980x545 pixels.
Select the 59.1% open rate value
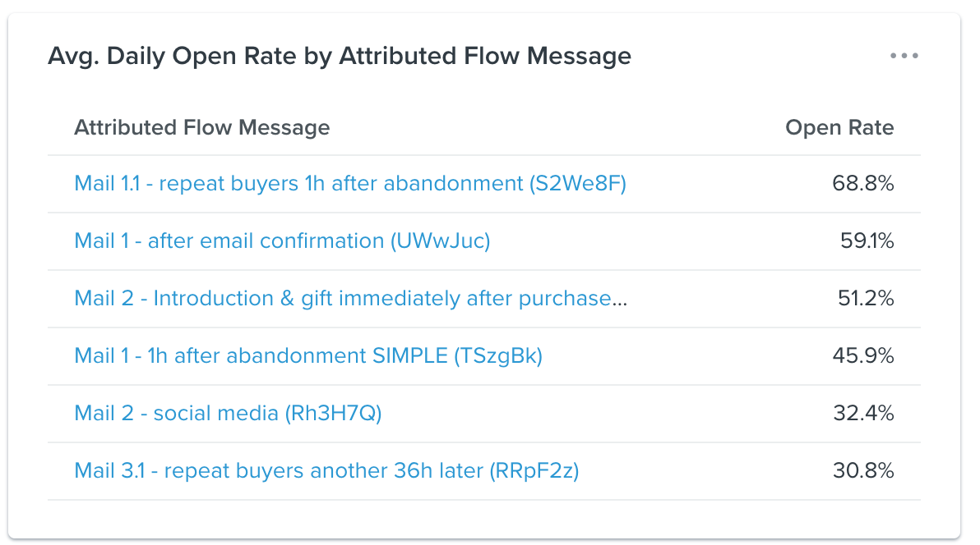867,241
